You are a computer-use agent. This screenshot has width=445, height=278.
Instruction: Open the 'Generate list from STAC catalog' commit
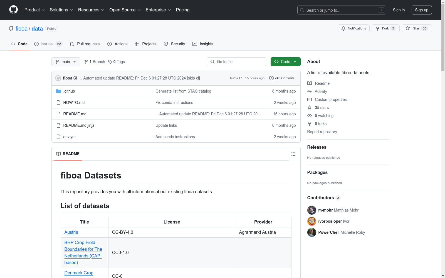pyautogui.click(x=183, y=91)
